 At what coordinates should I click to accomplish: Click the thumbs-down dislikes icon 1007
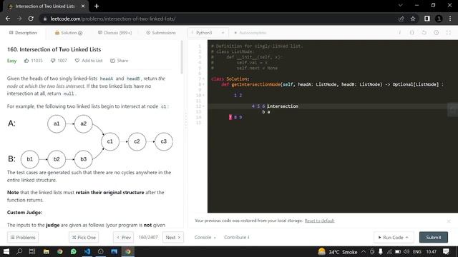[x=53, y=61]
